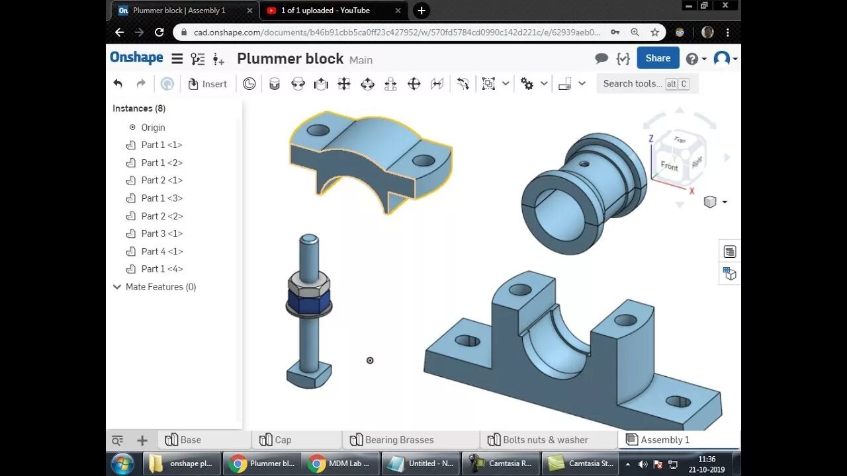Switch to Bolts nuts & washer tab
Screen dimensions: 847x476
[549, 440]
